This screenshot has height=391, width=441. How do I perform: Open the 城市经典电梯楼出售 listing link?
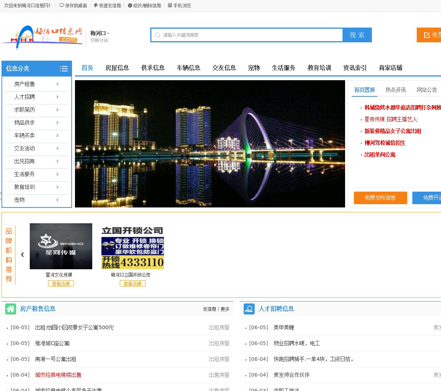click(x=58, y=375)
